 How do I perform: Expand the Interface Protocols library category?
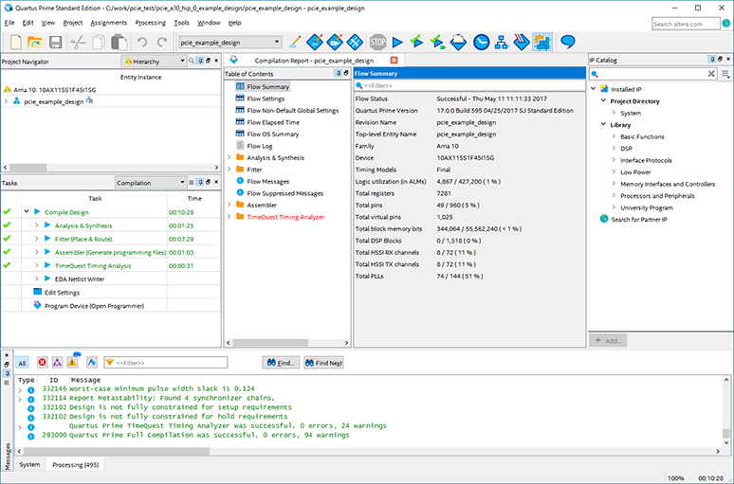(x=614, y=160)
